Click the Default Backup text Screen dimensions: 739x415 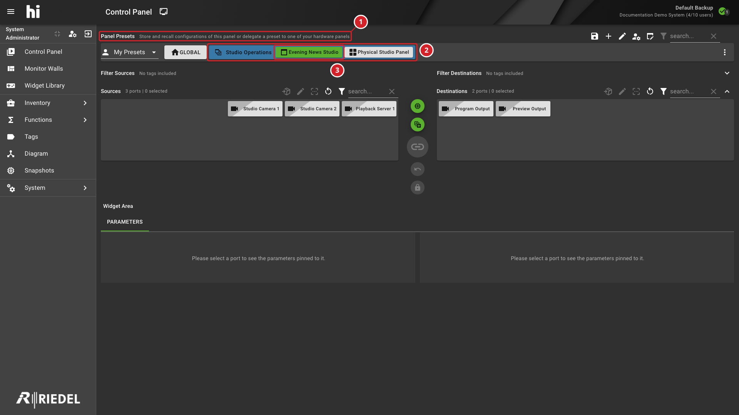pos(694,8)
